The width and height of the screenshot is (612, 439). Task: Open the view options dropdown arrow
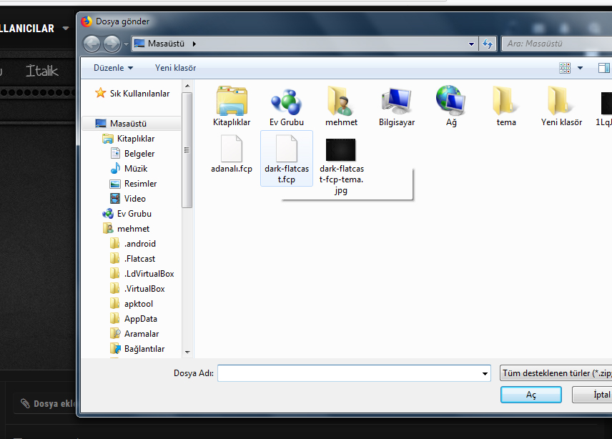point(580,68)
